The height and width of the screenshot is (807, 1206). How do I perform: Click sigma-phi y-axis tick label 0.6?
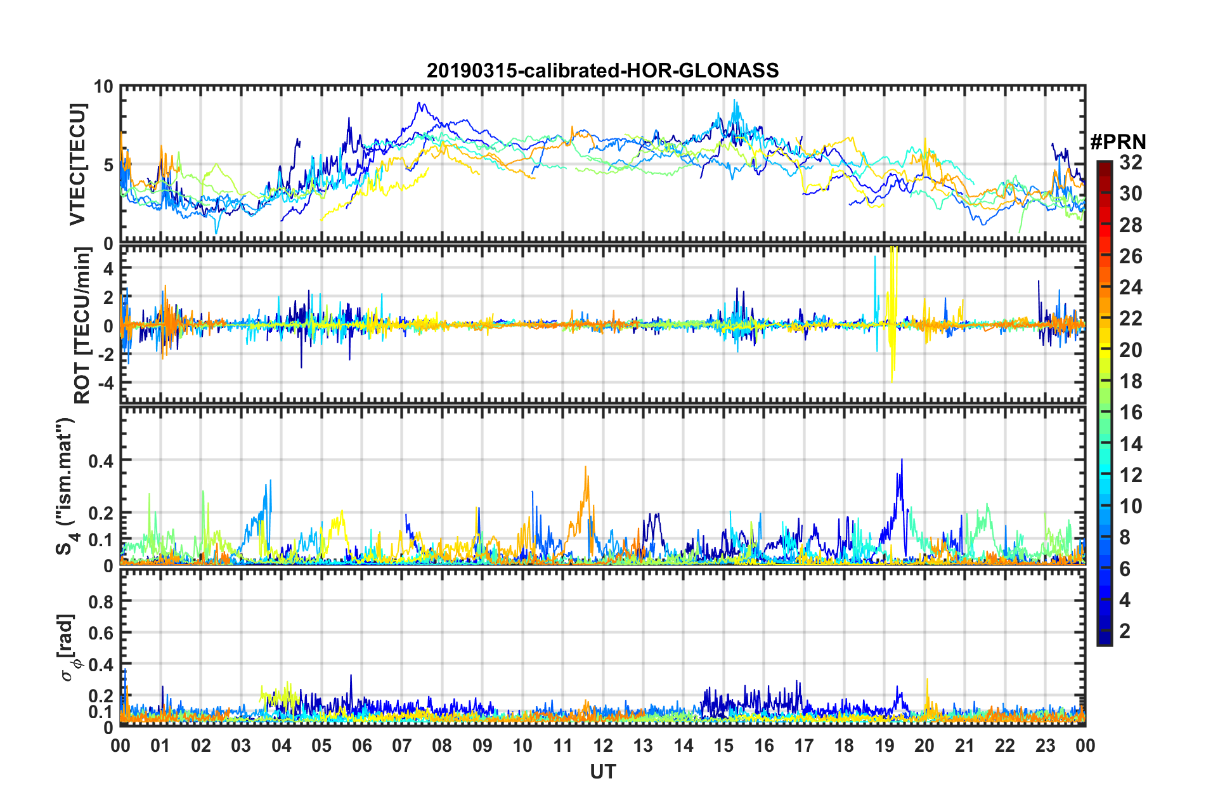101,633
